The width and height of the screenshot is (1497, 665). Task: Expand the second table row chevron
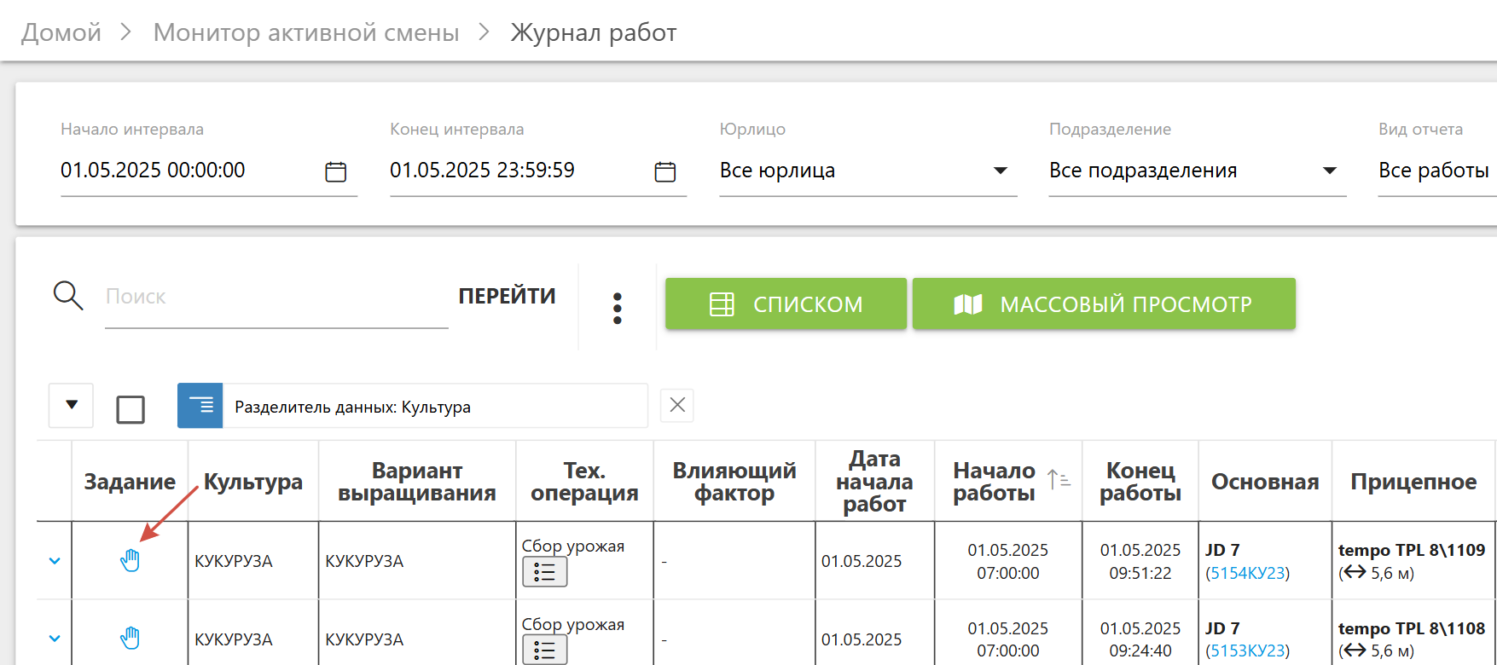point(55,639)
